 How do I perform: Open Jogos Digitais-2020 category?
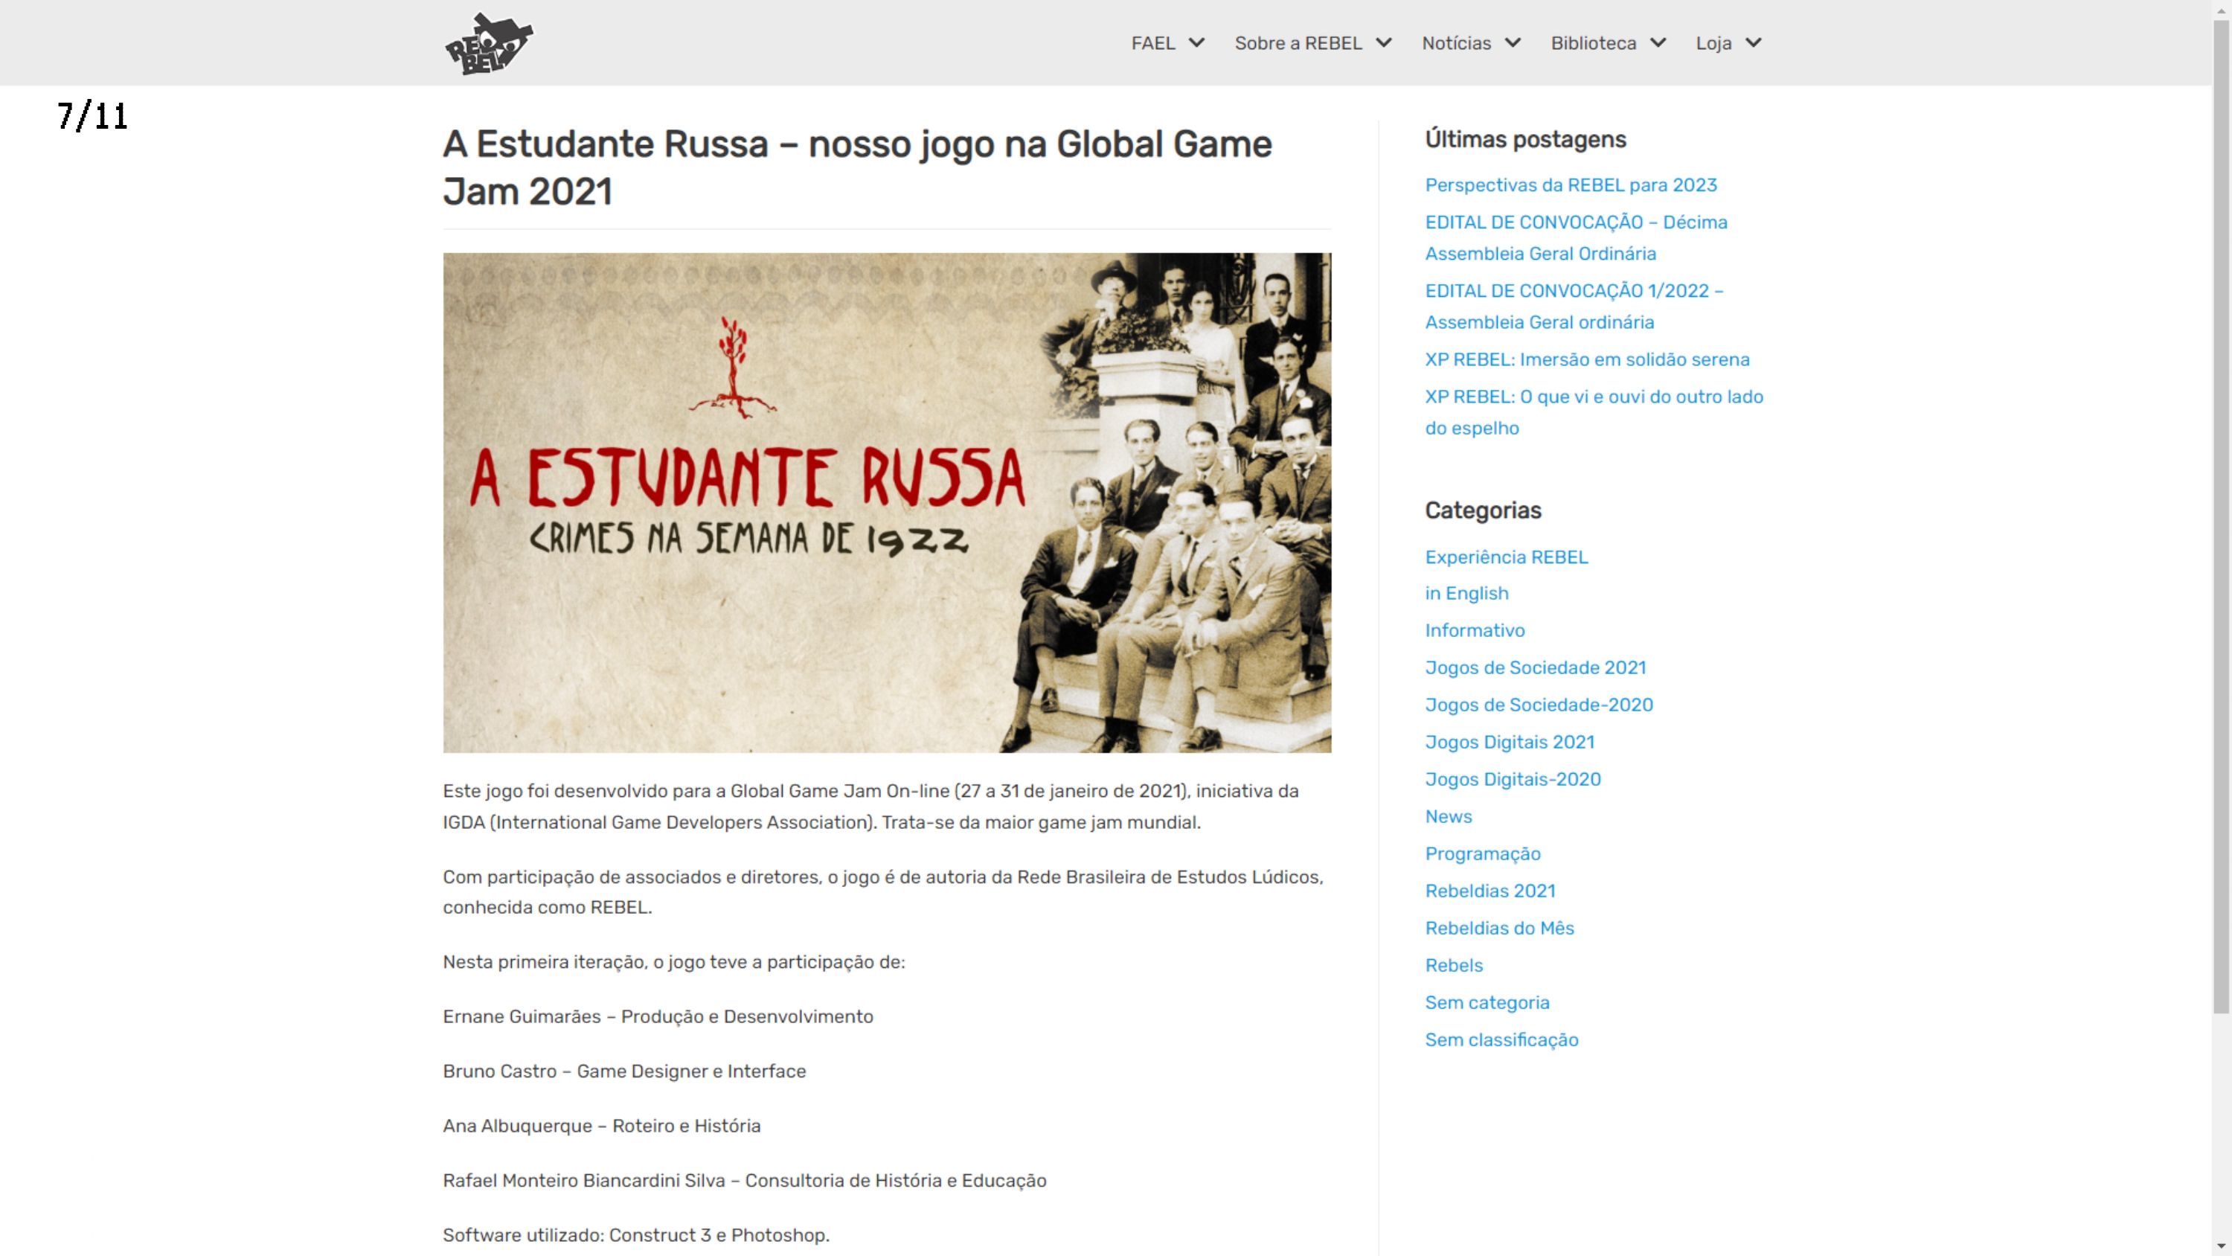click(x=1513, y=779)
